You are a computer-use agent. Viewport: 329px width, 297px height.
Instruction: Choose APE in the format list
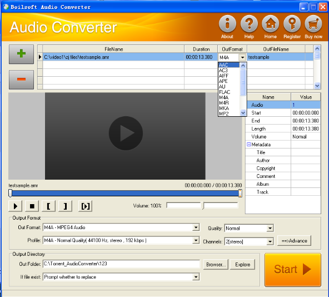coord(229,81)
